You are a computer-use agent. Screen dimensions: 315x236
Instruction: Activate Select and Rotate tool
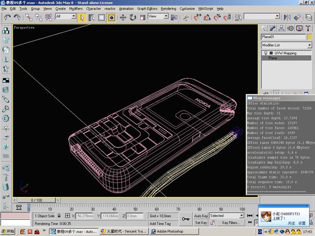coord(133,18)
